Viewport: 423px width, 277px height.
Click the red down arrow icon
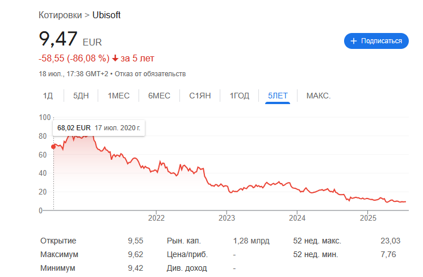115,58
